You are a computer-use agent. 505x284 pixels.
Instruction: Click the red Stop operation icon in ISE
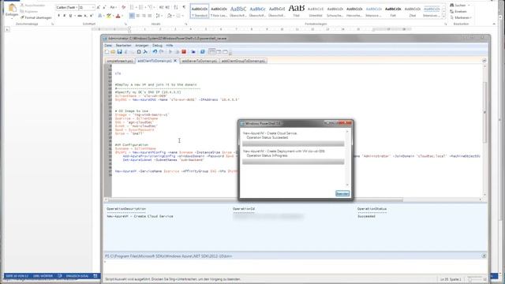coord(184,52)
